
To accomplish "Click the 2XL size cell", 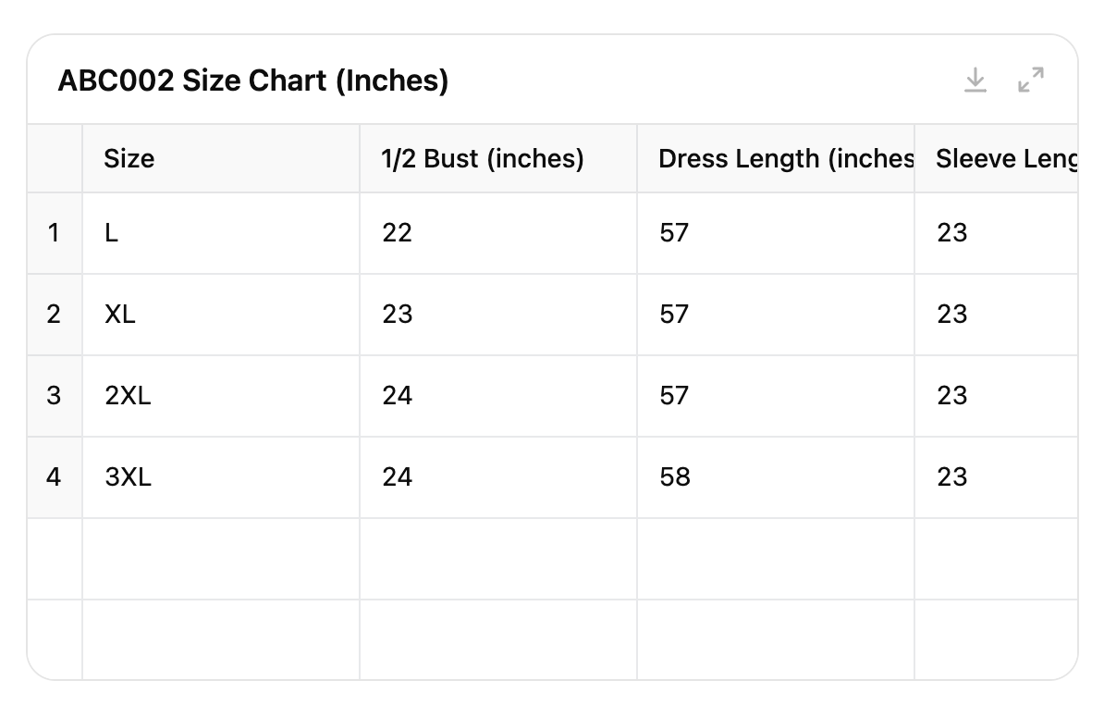I will click(221, 396).
